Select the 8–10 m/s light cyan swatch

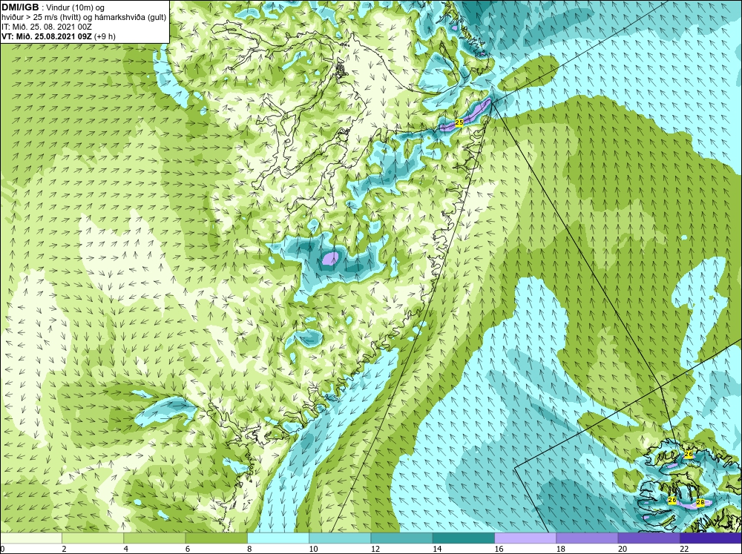278,538
